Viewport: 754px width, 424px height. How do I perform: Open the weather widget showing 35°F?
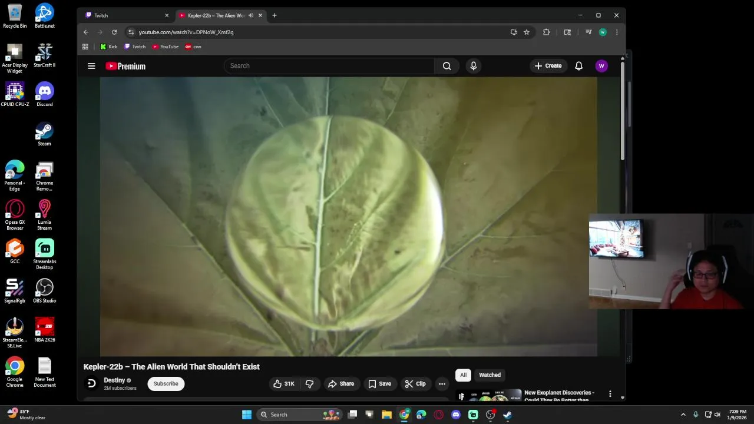click(x=27, y=415)
